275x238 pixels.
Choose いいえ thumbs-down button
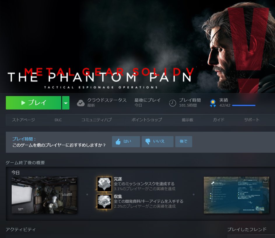point(157,142)
